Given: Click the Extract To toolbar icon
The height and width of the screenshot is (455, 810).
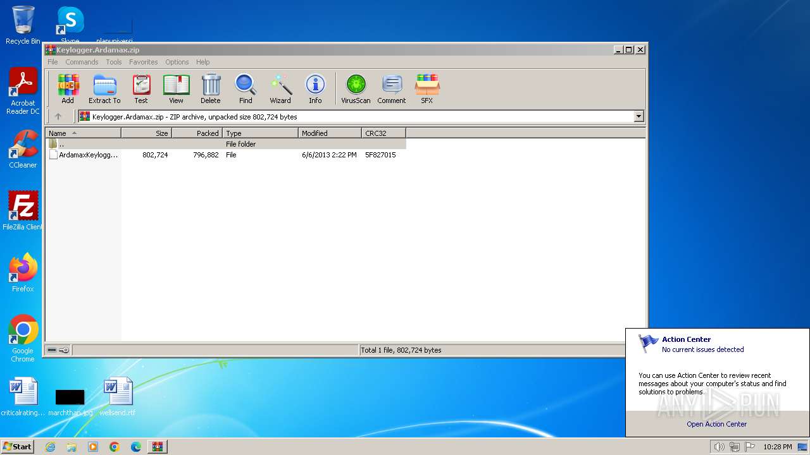Looking at the screenshot, I should click(x=104, y=88).
